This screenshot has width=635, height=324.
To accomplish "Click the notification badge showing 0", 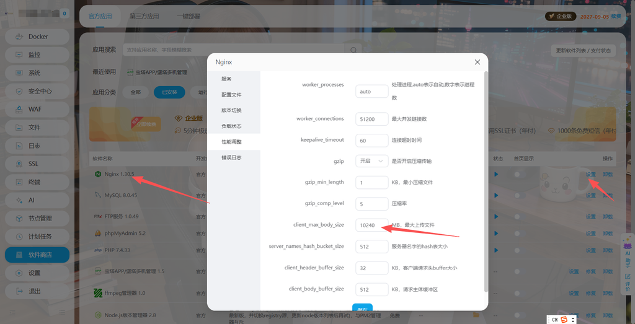I will click(64, 14).
